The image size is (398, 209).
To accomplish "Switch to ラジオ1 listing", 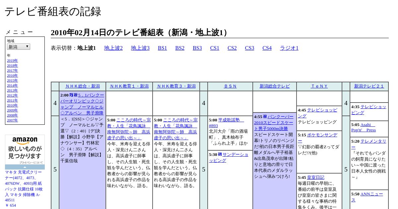I will pos(289,48).
